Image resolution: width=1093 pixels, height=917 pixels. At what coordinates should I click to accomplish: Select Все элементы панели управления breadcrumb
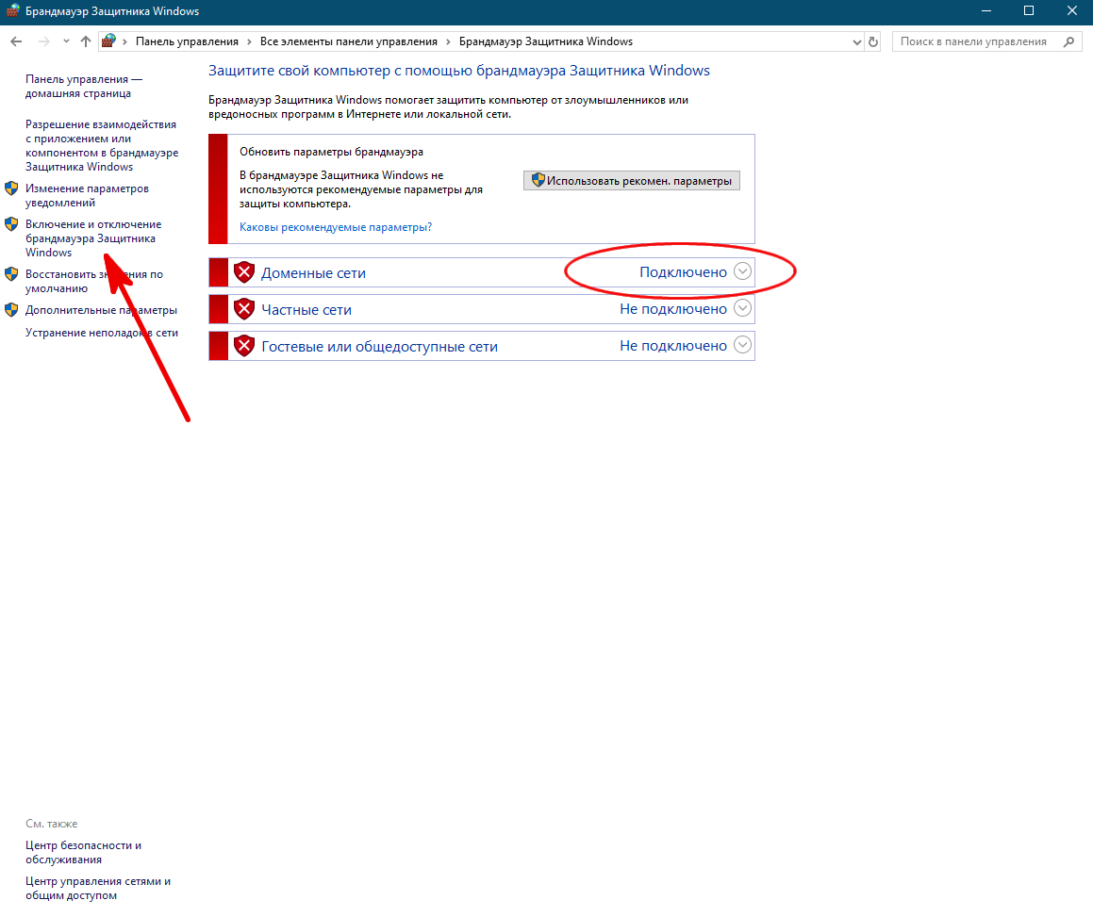point(349,41)
